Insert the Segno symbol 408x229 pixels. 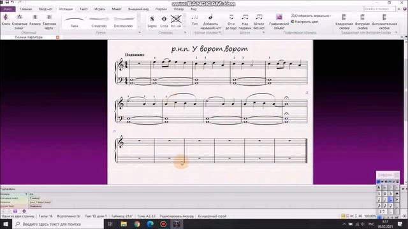pos(152,21)
